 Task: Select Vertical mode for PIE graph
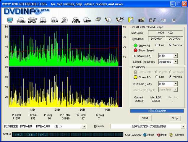click(170, 45)
